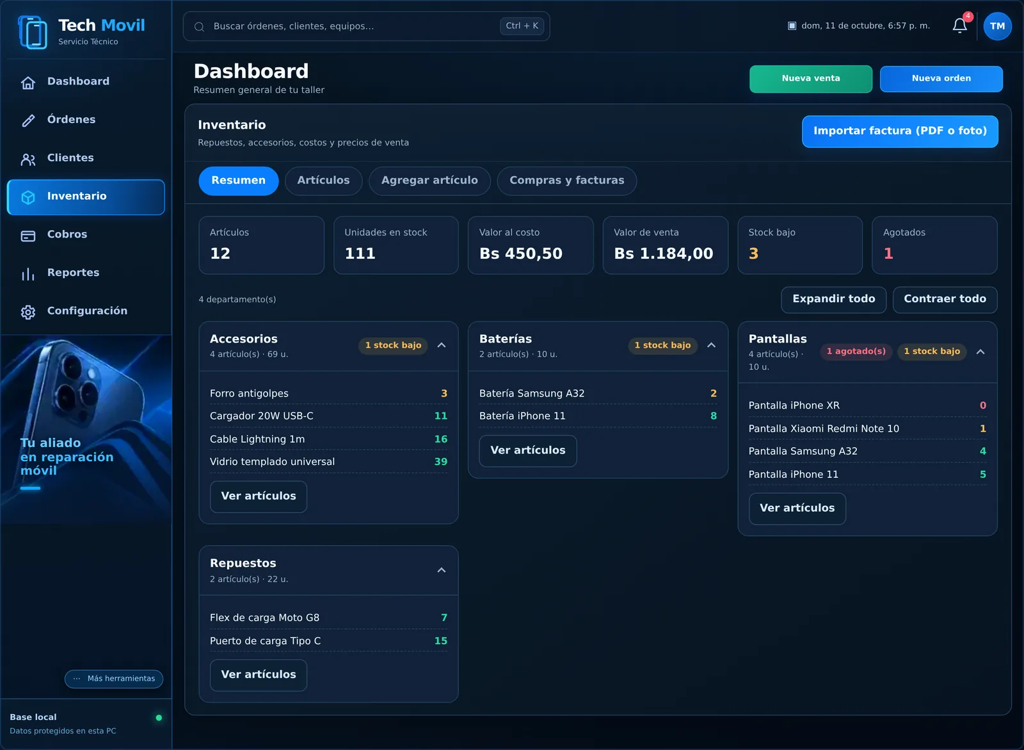This screenshot has height=750, width=1024.
Task: Click the Dashboard home icon in sidebar
Action: tap(28, 82)
